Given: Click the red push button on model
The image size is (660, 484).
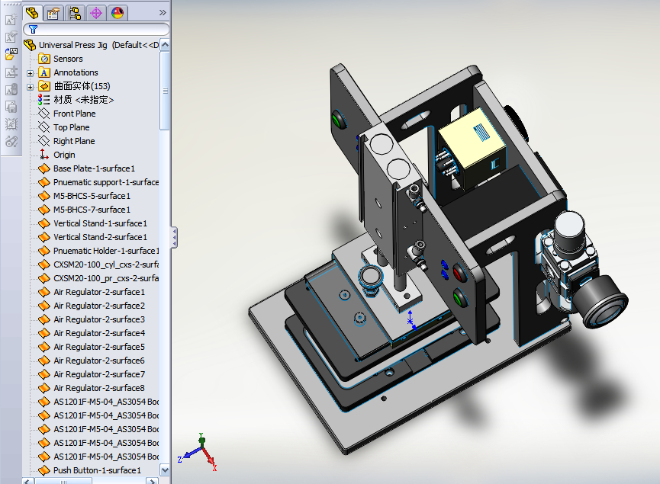Looking at the screenshot, I should coord(460,272).
